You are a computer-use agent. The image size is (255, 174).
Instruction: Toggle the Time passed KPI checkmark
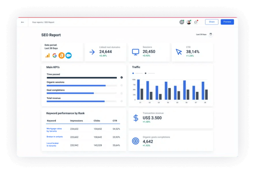(121, 78)
